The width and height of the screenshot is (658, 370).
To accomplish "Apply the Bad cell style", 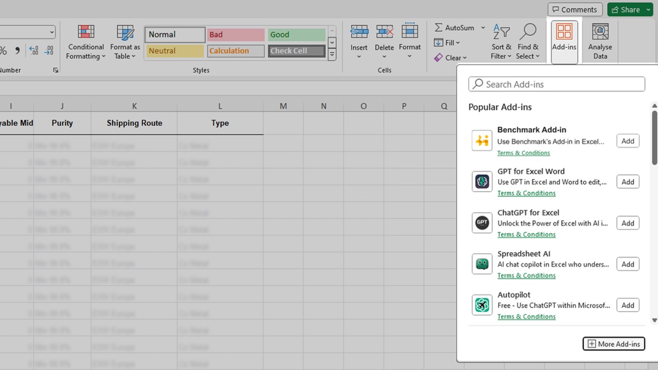I will (x=236, y=35).
